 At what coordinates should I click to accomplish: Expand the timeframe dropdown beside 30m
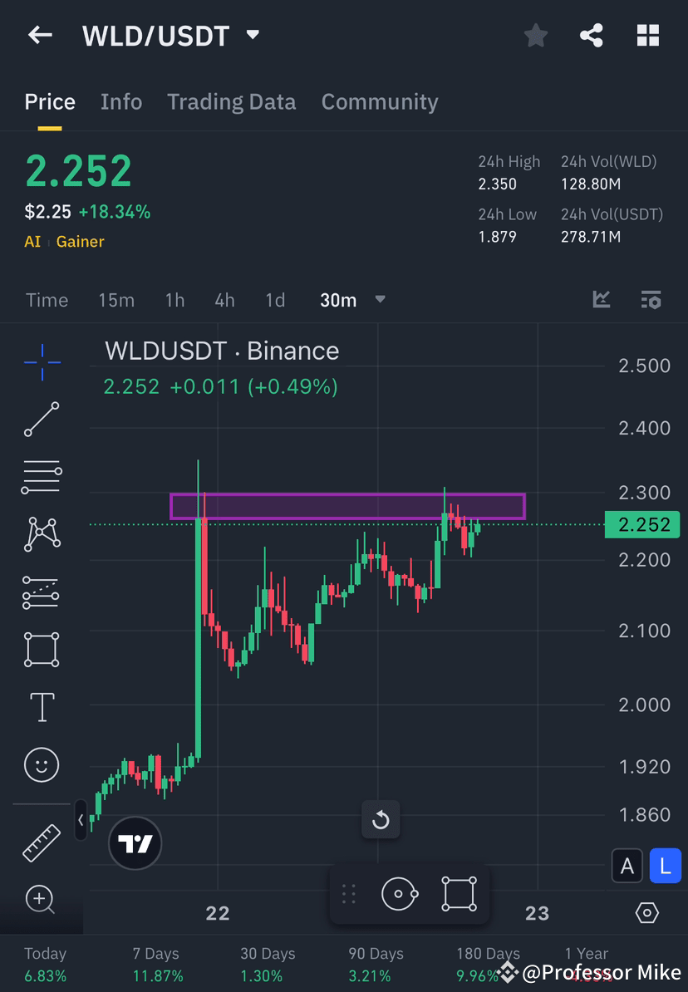(380, 300)
